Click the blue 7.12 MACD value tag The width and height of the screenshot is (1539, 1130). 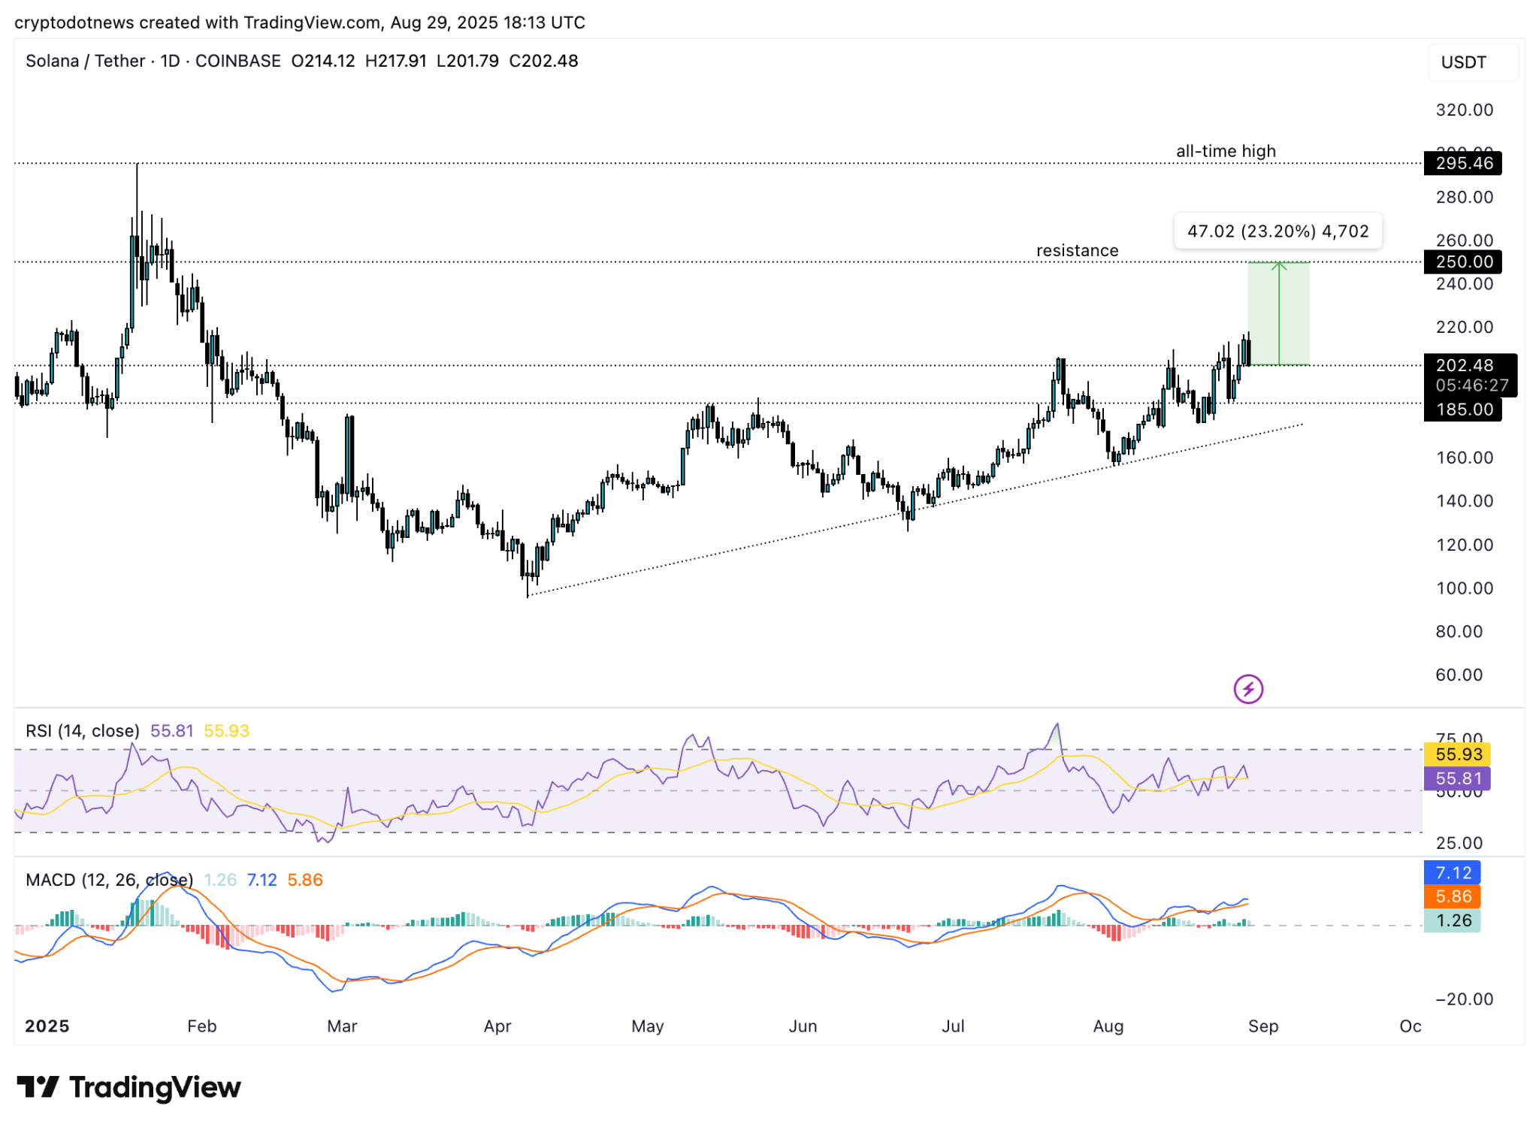click(x=1452, y=872)
